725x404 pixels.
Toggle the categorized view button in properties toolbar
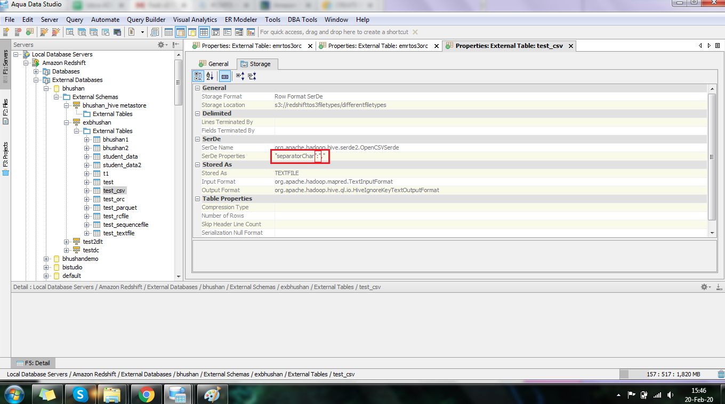point(198,77)
